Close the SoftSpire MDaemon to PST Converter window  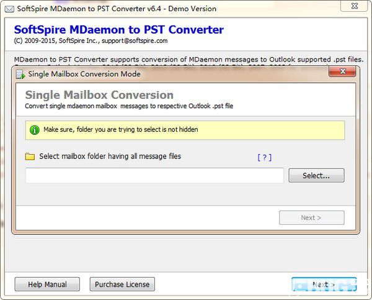[354, 6]
